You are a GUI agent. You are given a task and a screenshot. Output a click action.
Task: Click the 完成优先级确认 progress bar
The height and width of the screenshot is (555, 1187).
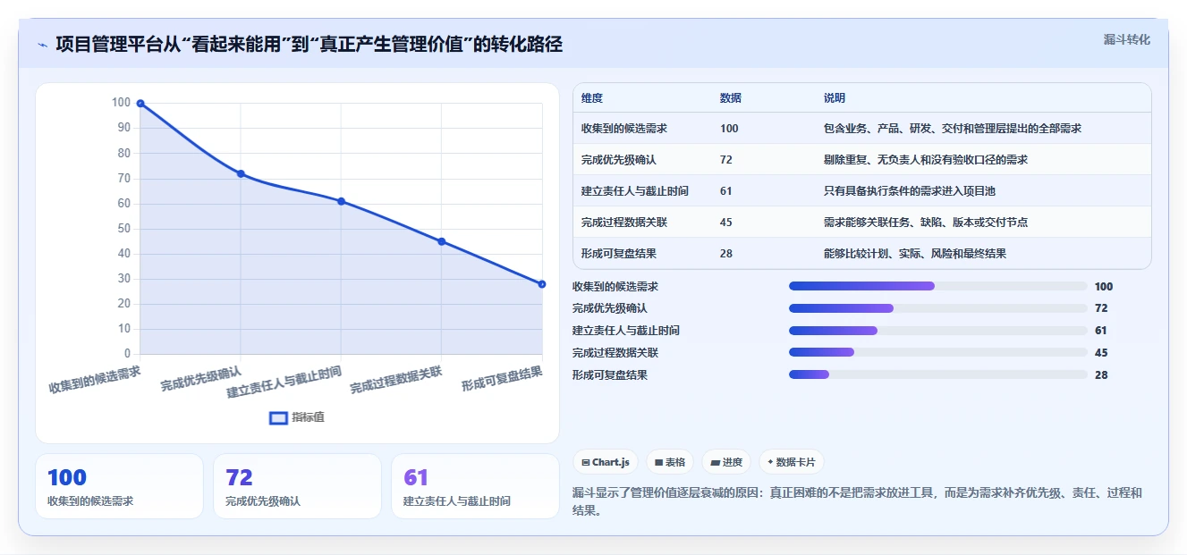[x=938, y=308]
